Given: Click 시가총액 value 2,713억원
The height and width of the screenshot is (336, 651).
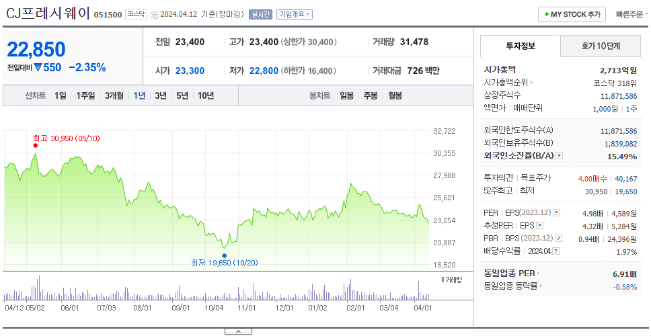Looking at the screenshot, I should tap(618, 70).
